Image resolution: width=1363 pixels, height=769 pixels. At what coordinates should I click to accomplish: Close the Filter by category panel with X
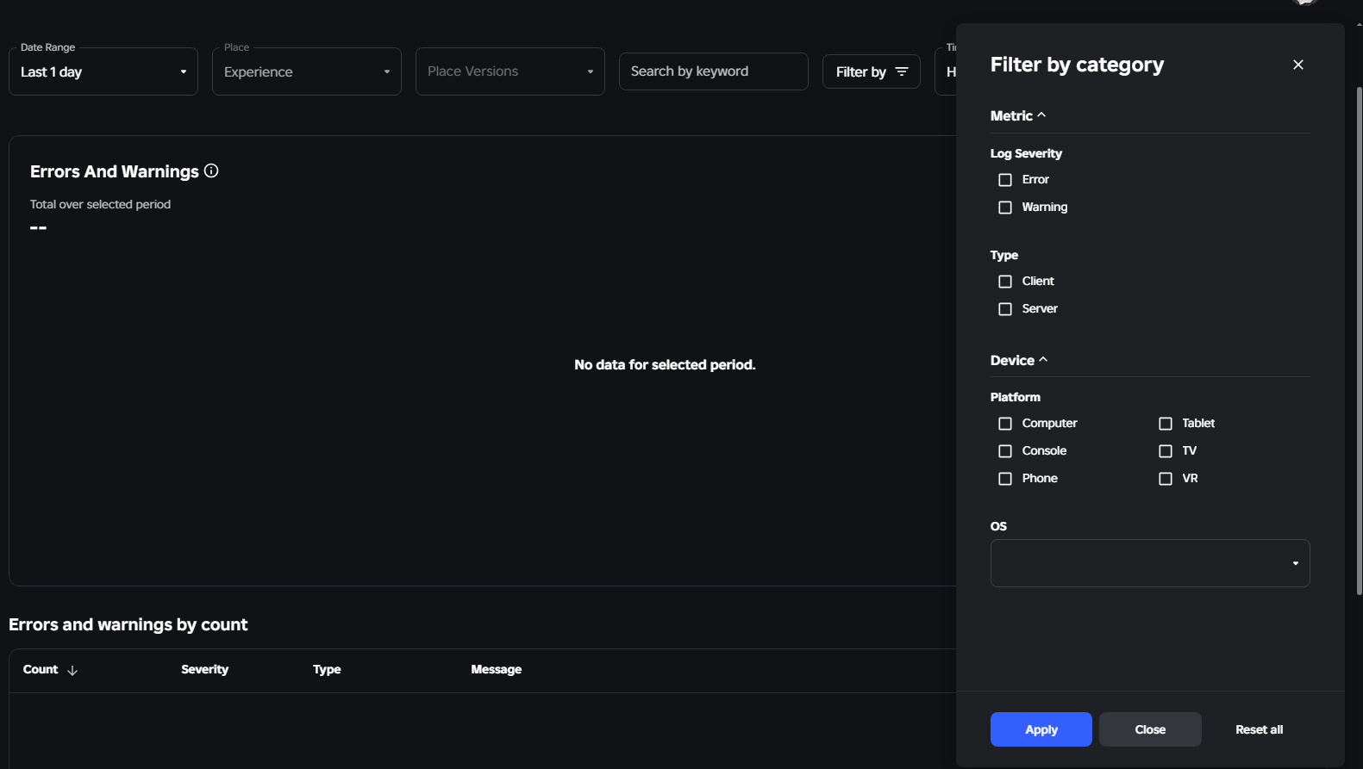[x=1297, y=65]
